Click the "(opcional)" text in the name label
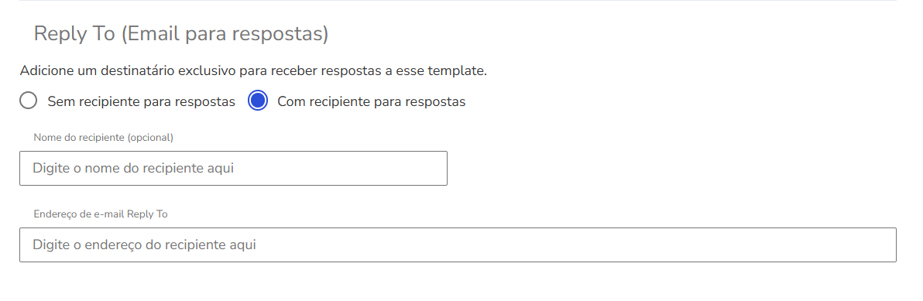 (x=150, y=138)
